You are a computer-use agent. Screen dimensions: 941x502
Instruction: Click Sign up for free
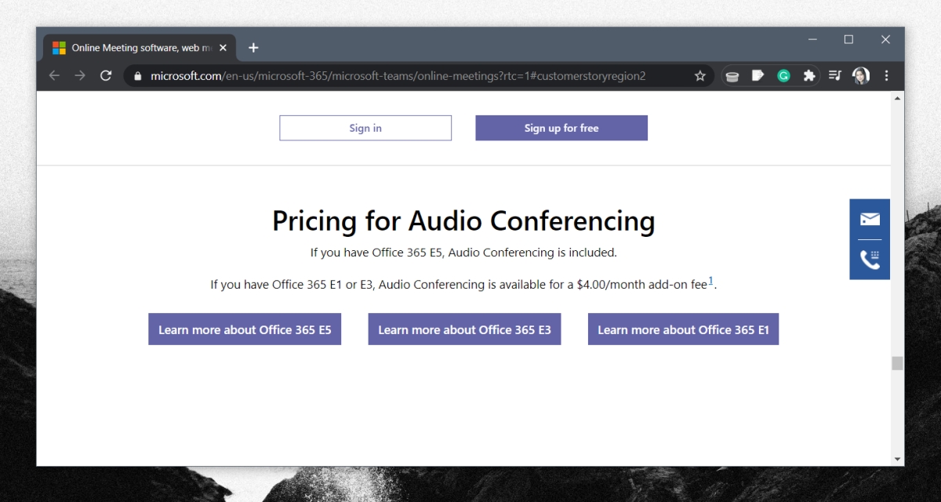[x=561, y=128]
